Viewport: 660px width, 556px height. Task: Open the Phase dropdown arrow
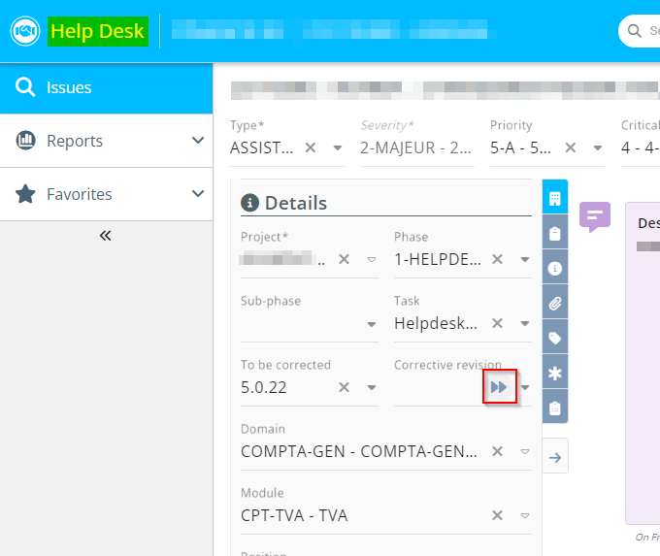(x=524, y=260)
